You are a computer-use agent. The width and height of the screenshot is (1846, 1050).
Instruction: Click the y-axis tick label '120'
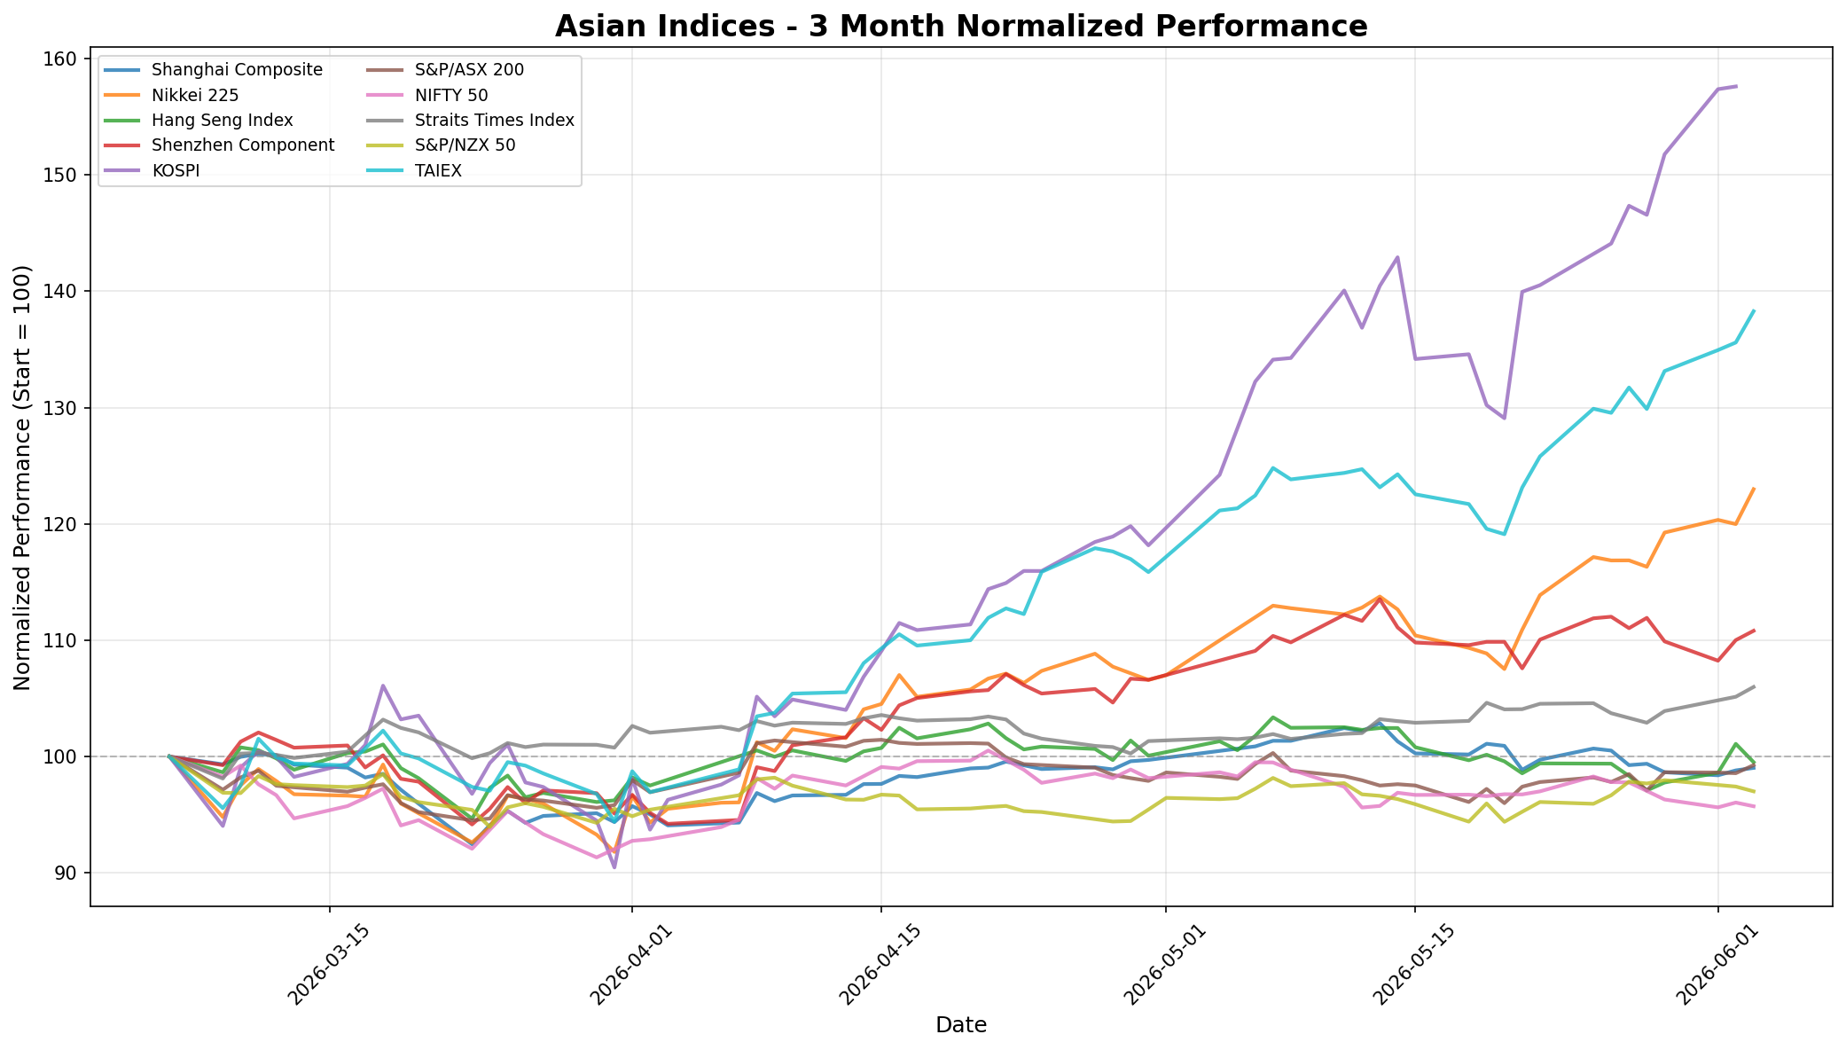62,524
